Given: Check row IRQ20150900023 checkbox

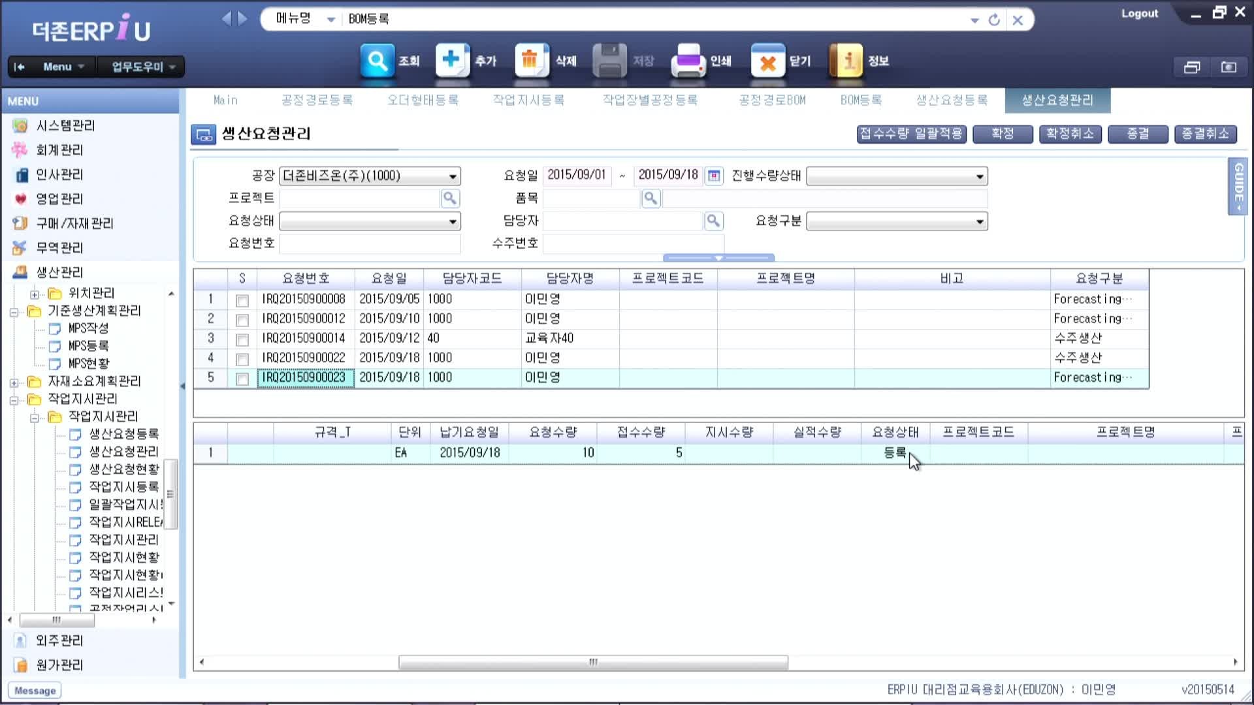Looking at the screenshot, I should tap(242, 379).
